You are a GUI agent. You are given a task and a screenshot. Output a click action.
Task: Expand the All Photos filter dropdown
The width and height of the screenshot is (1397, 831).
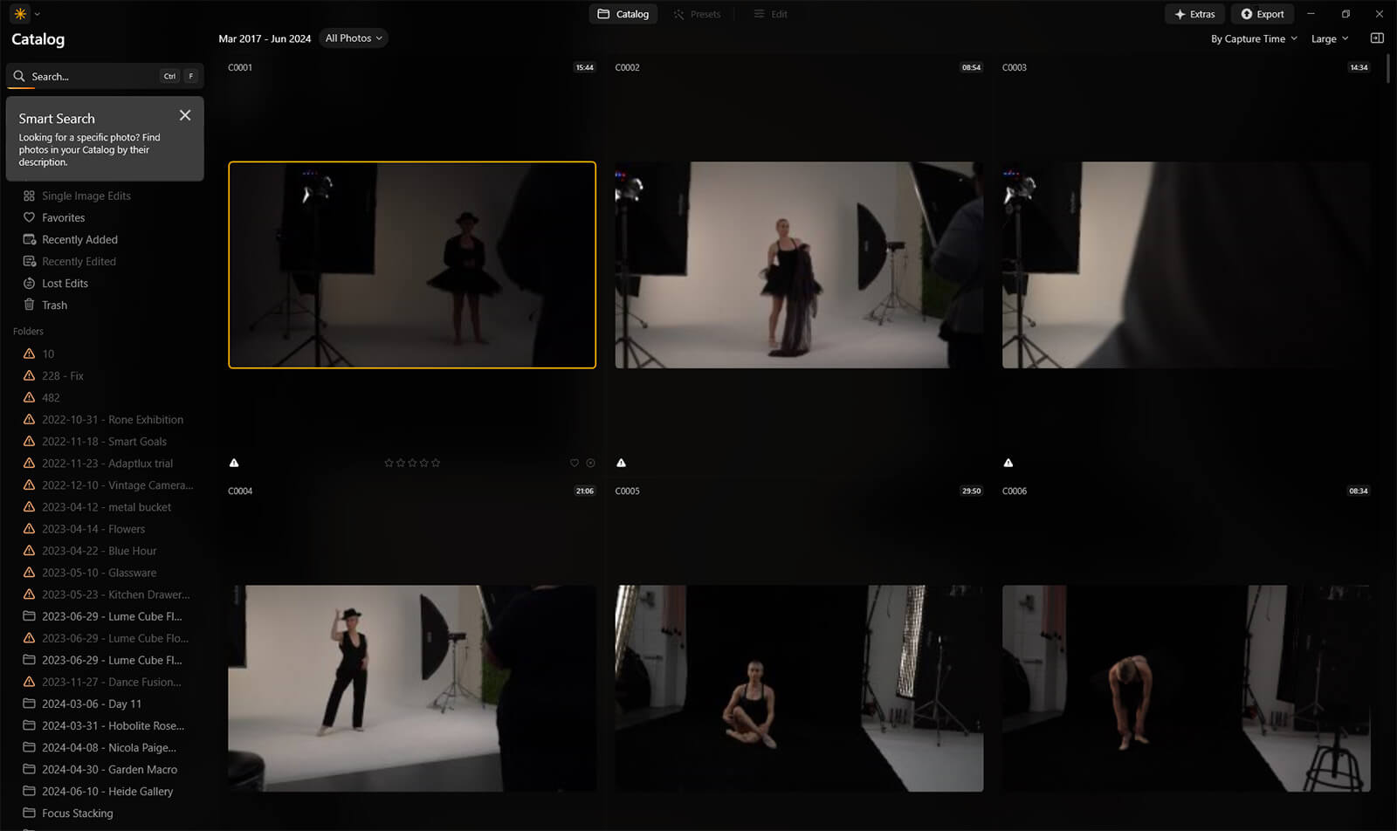(354, 38)
